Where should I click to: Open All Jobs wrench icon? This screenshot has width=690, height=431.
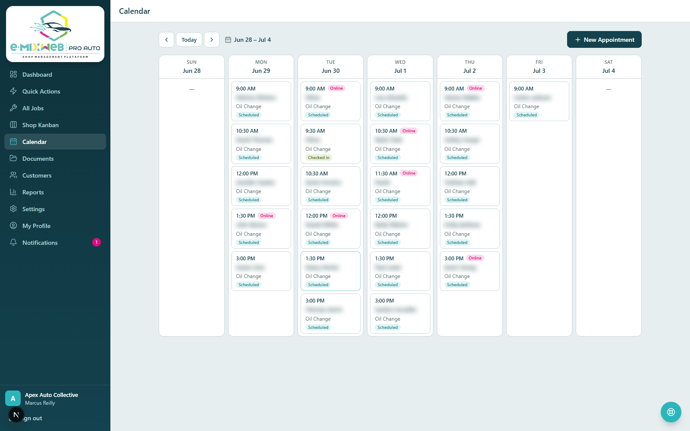click(x=13, y=108)
